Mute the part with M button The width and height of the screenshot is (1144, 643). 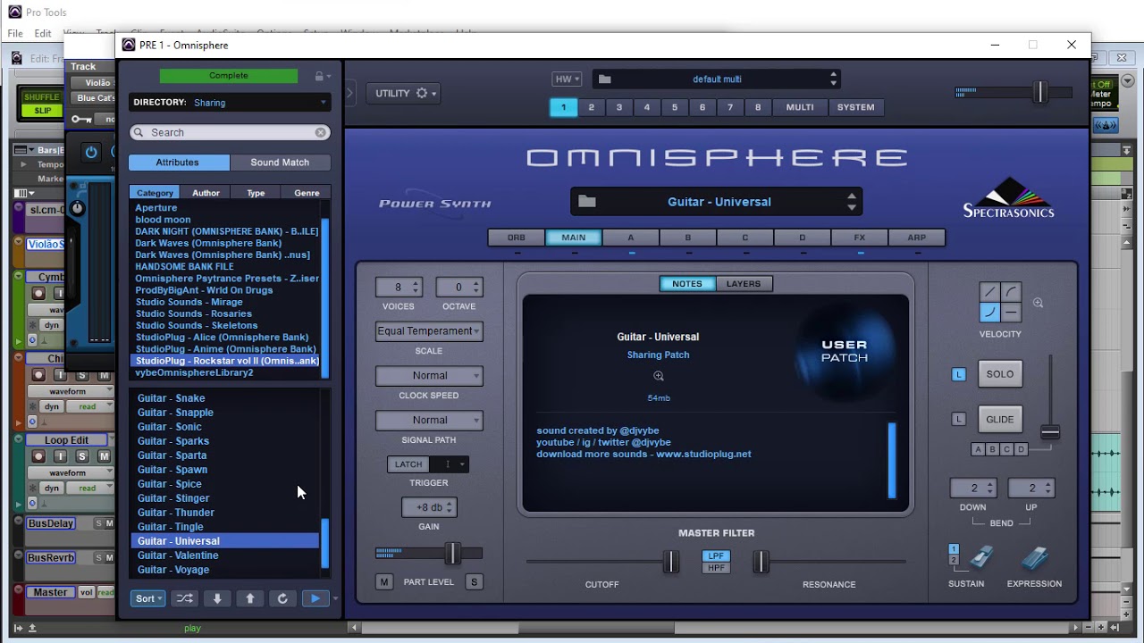pos(384,582)
